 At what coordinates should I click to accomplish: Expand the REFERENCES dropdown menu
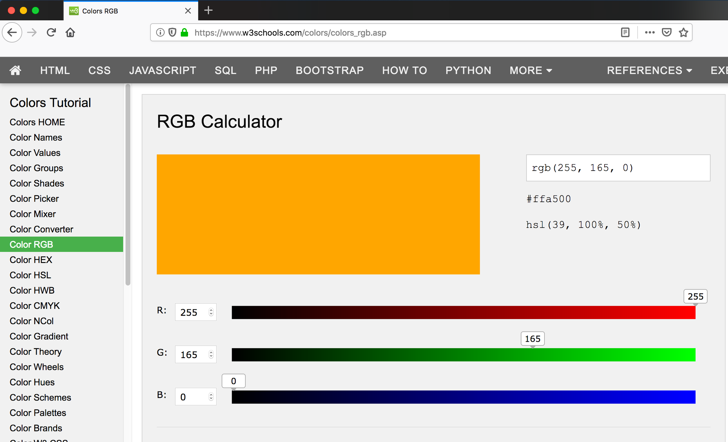tap(649, 70)
